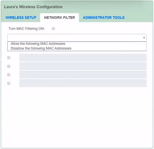Tick the second MAC address row checkbox
Viewport: 154px width, 149px height.
[x=9, y=66]
